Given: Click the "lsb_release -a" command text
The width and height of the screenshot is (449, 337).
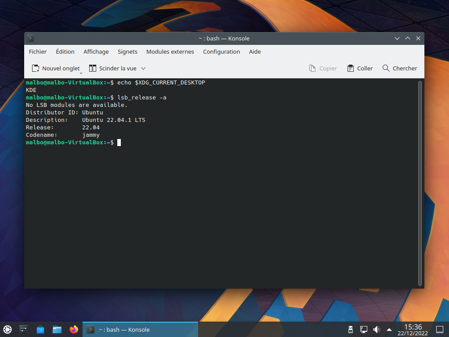Looking at the screenshot, I should (142, 98).
